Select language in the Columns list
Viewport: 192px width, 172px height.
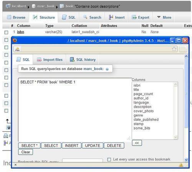tap(141, 102)
